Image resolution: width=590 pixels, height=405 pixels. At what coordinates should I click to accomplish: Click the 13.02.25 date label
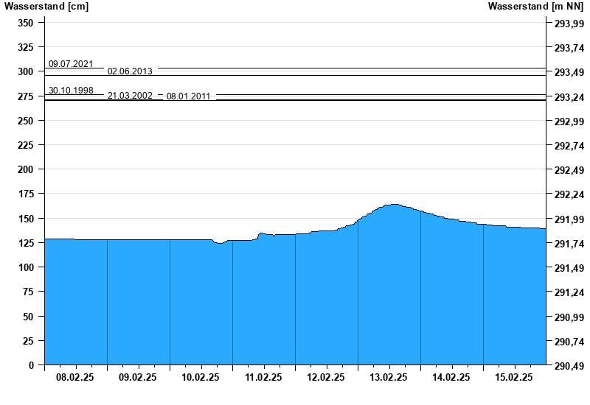point(389,377)
